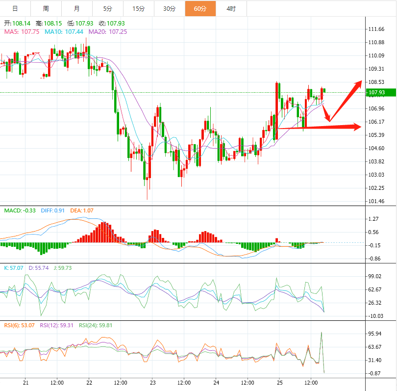Click date label 25 on time axis
This screenshot has width=397, height=391.
click(280, 383)
